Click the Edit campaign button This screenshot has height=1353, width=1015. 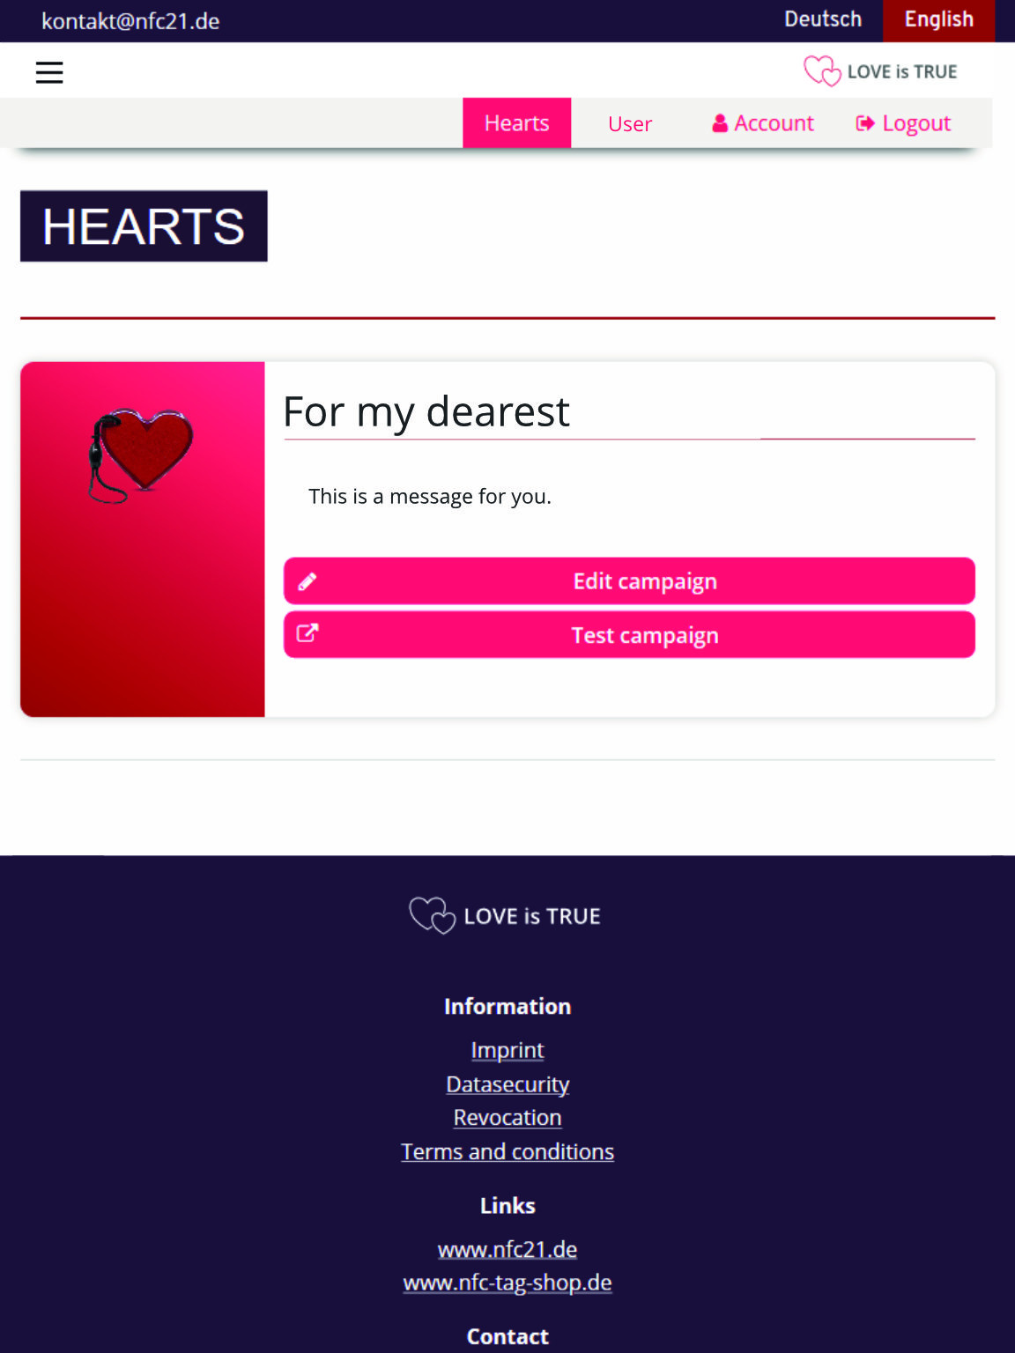pos(629,581)
